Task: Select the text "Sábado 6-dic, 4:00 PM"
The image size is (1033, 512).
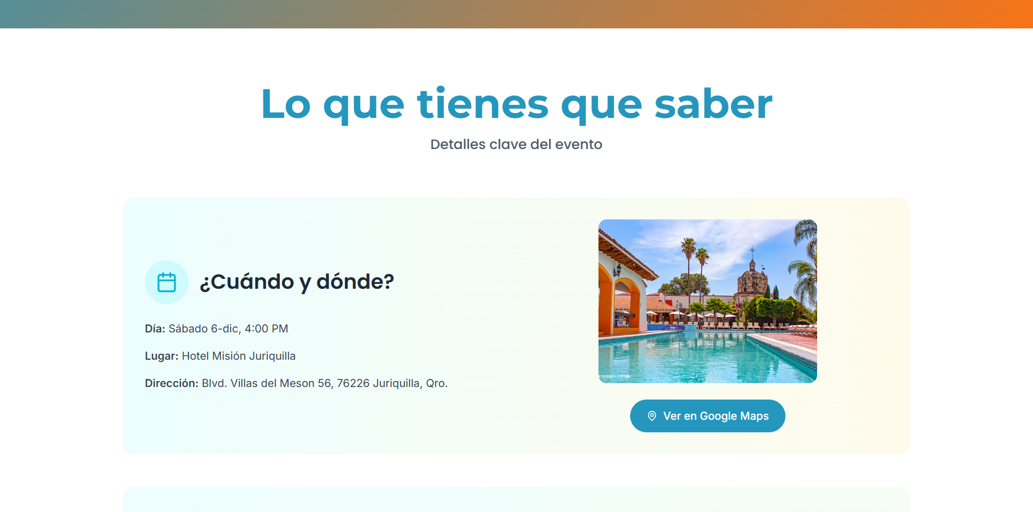Action: point(228,329)
